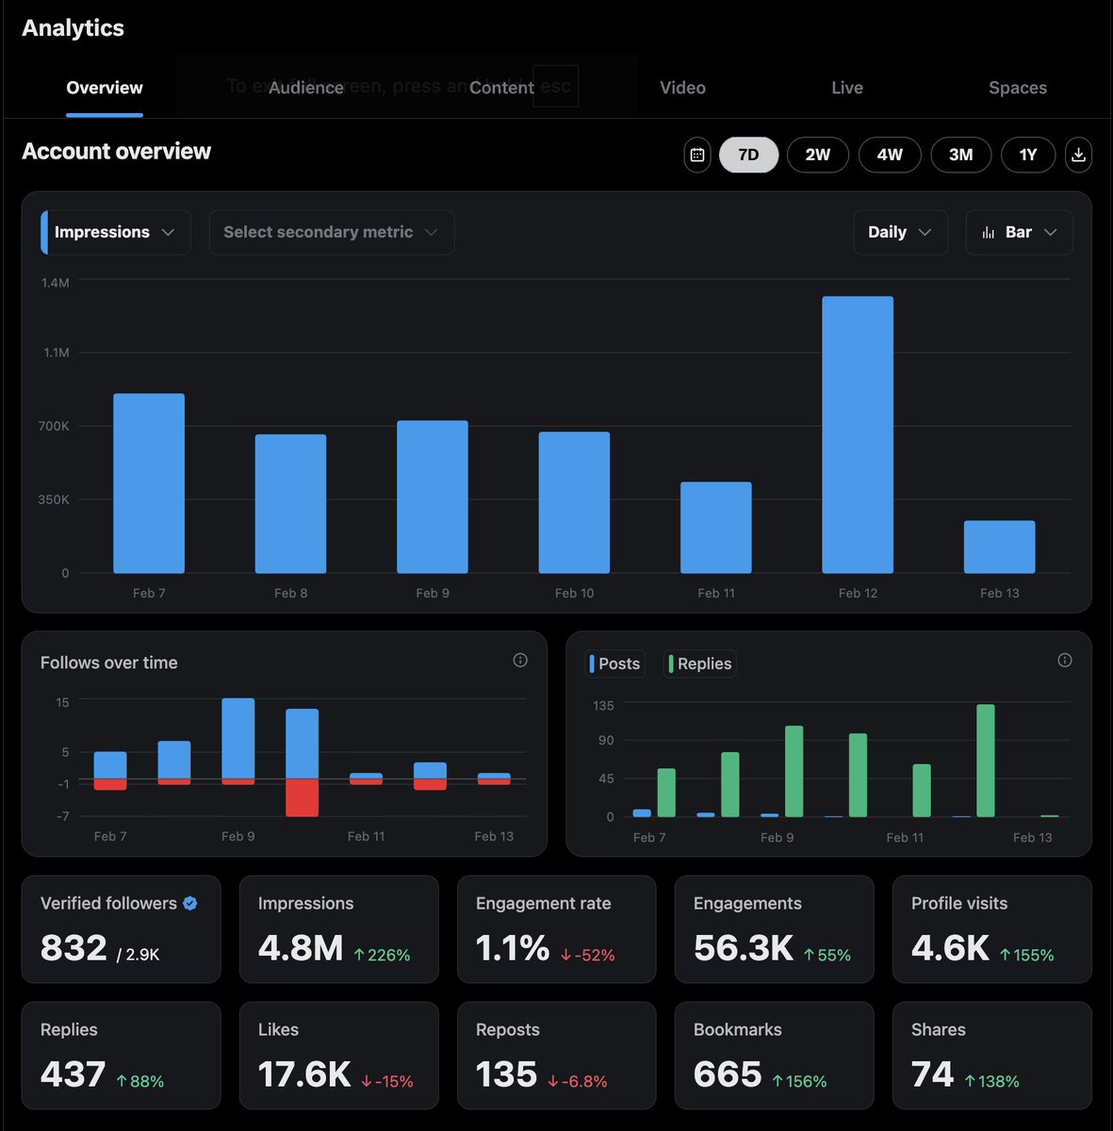This screenshot has width=1113, height=1131.
Task: Click the tallest impressions bar on Feb 12
Action: click(858, 434)
